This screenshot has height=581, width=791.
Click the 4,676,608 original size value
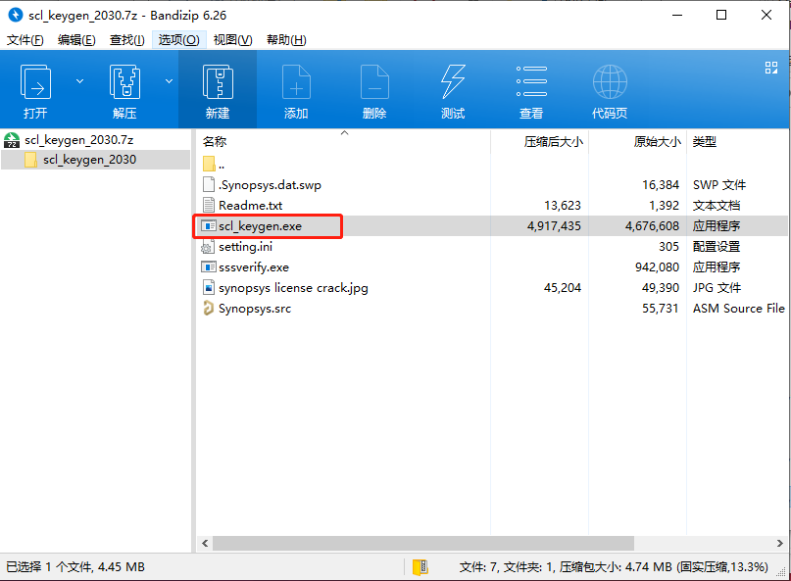(x=652, y=226)
